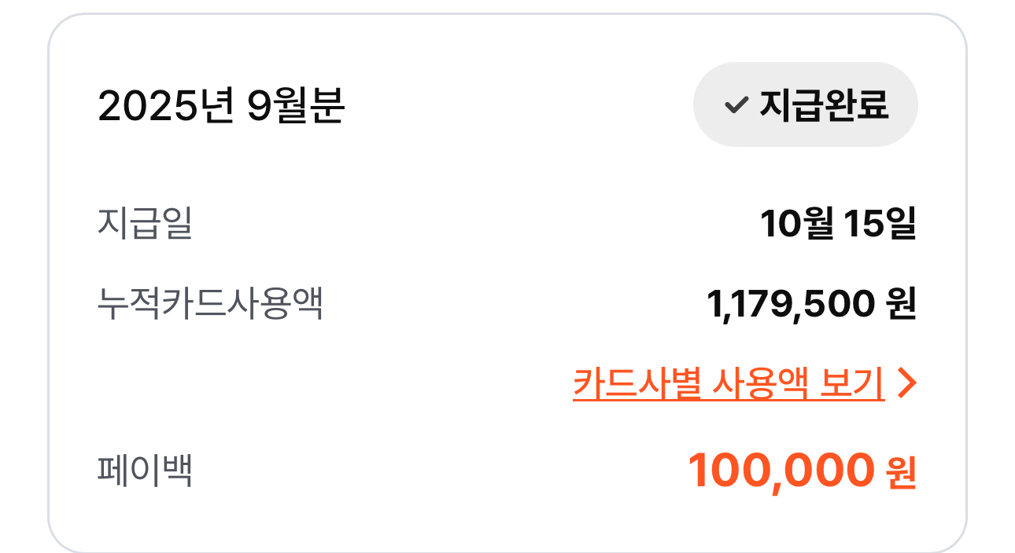Viewport: 1015px width, 553px height.
Task: Click the 2025년 year text in the heading
Action: point(165,107)
